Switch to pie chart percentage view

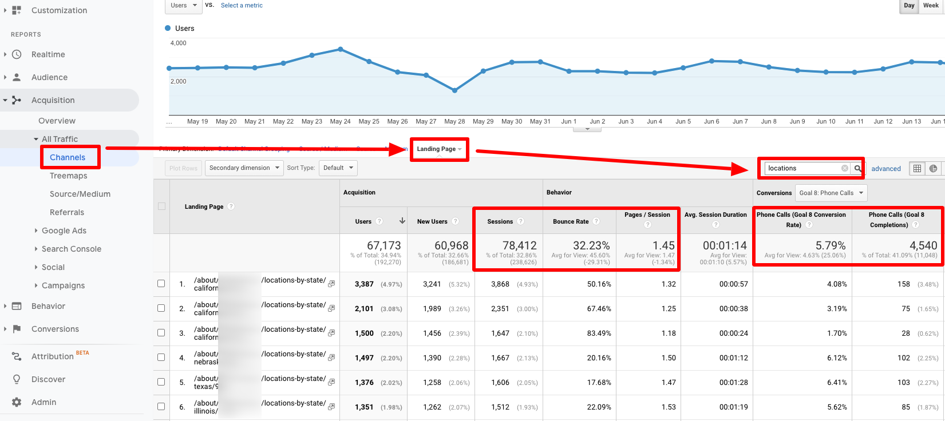click(933, 168)
